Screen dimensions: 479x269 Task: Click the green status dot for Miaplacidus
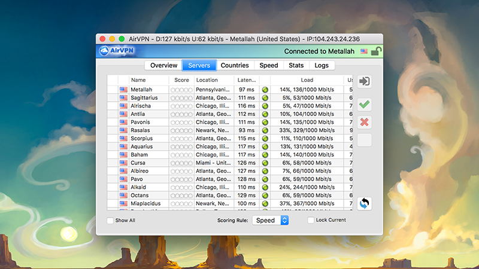coord(265,203)
